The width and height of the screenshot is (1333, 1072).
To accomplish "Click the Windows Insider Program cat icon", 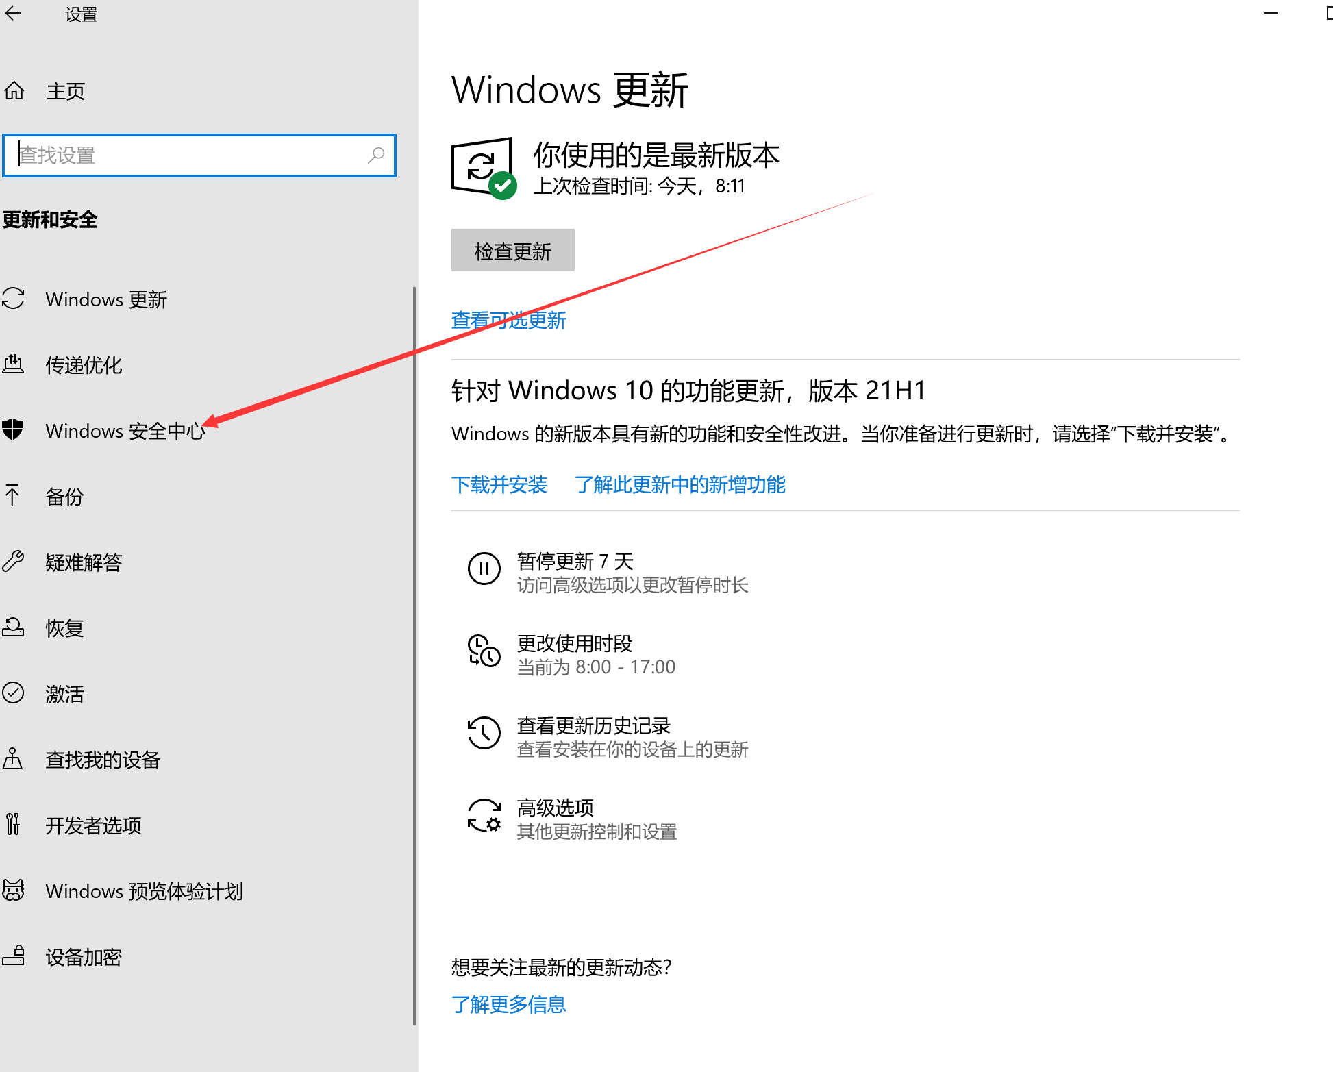I will (13, 890).
